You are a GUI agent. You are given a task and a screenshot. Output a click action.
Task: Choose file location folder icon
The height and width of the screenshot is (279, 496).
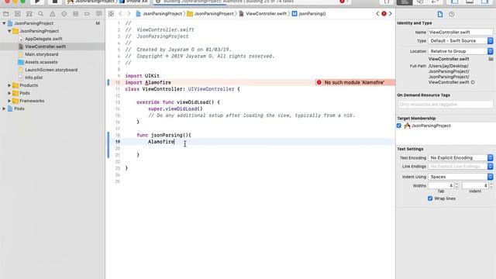[x=491, y=59]
